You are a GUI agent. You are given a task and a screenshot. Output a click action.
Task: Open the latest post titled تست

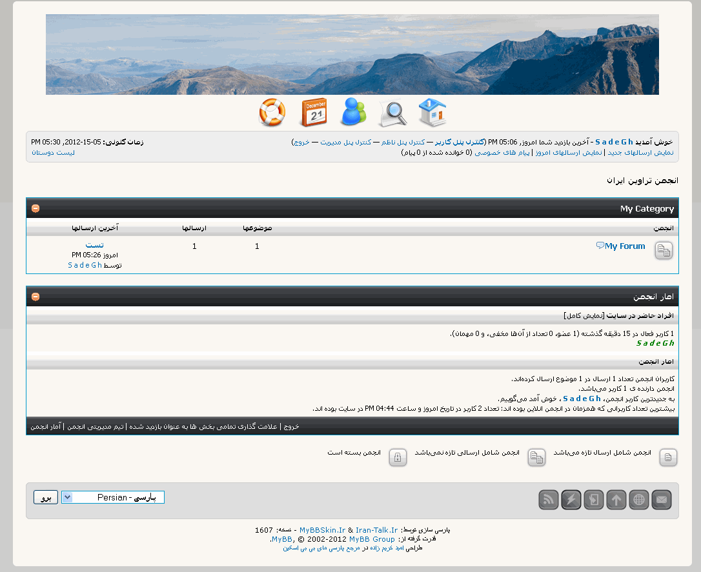tap(94, 245)
